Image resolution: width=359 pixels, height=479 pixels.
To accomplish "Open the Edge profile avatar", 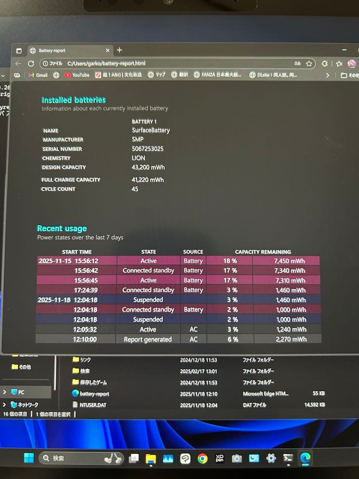I will point(352,64).
